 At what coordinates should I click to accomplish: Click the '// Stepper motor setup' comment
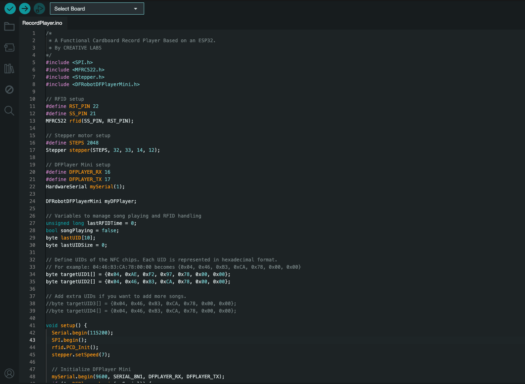coord(78,136)
